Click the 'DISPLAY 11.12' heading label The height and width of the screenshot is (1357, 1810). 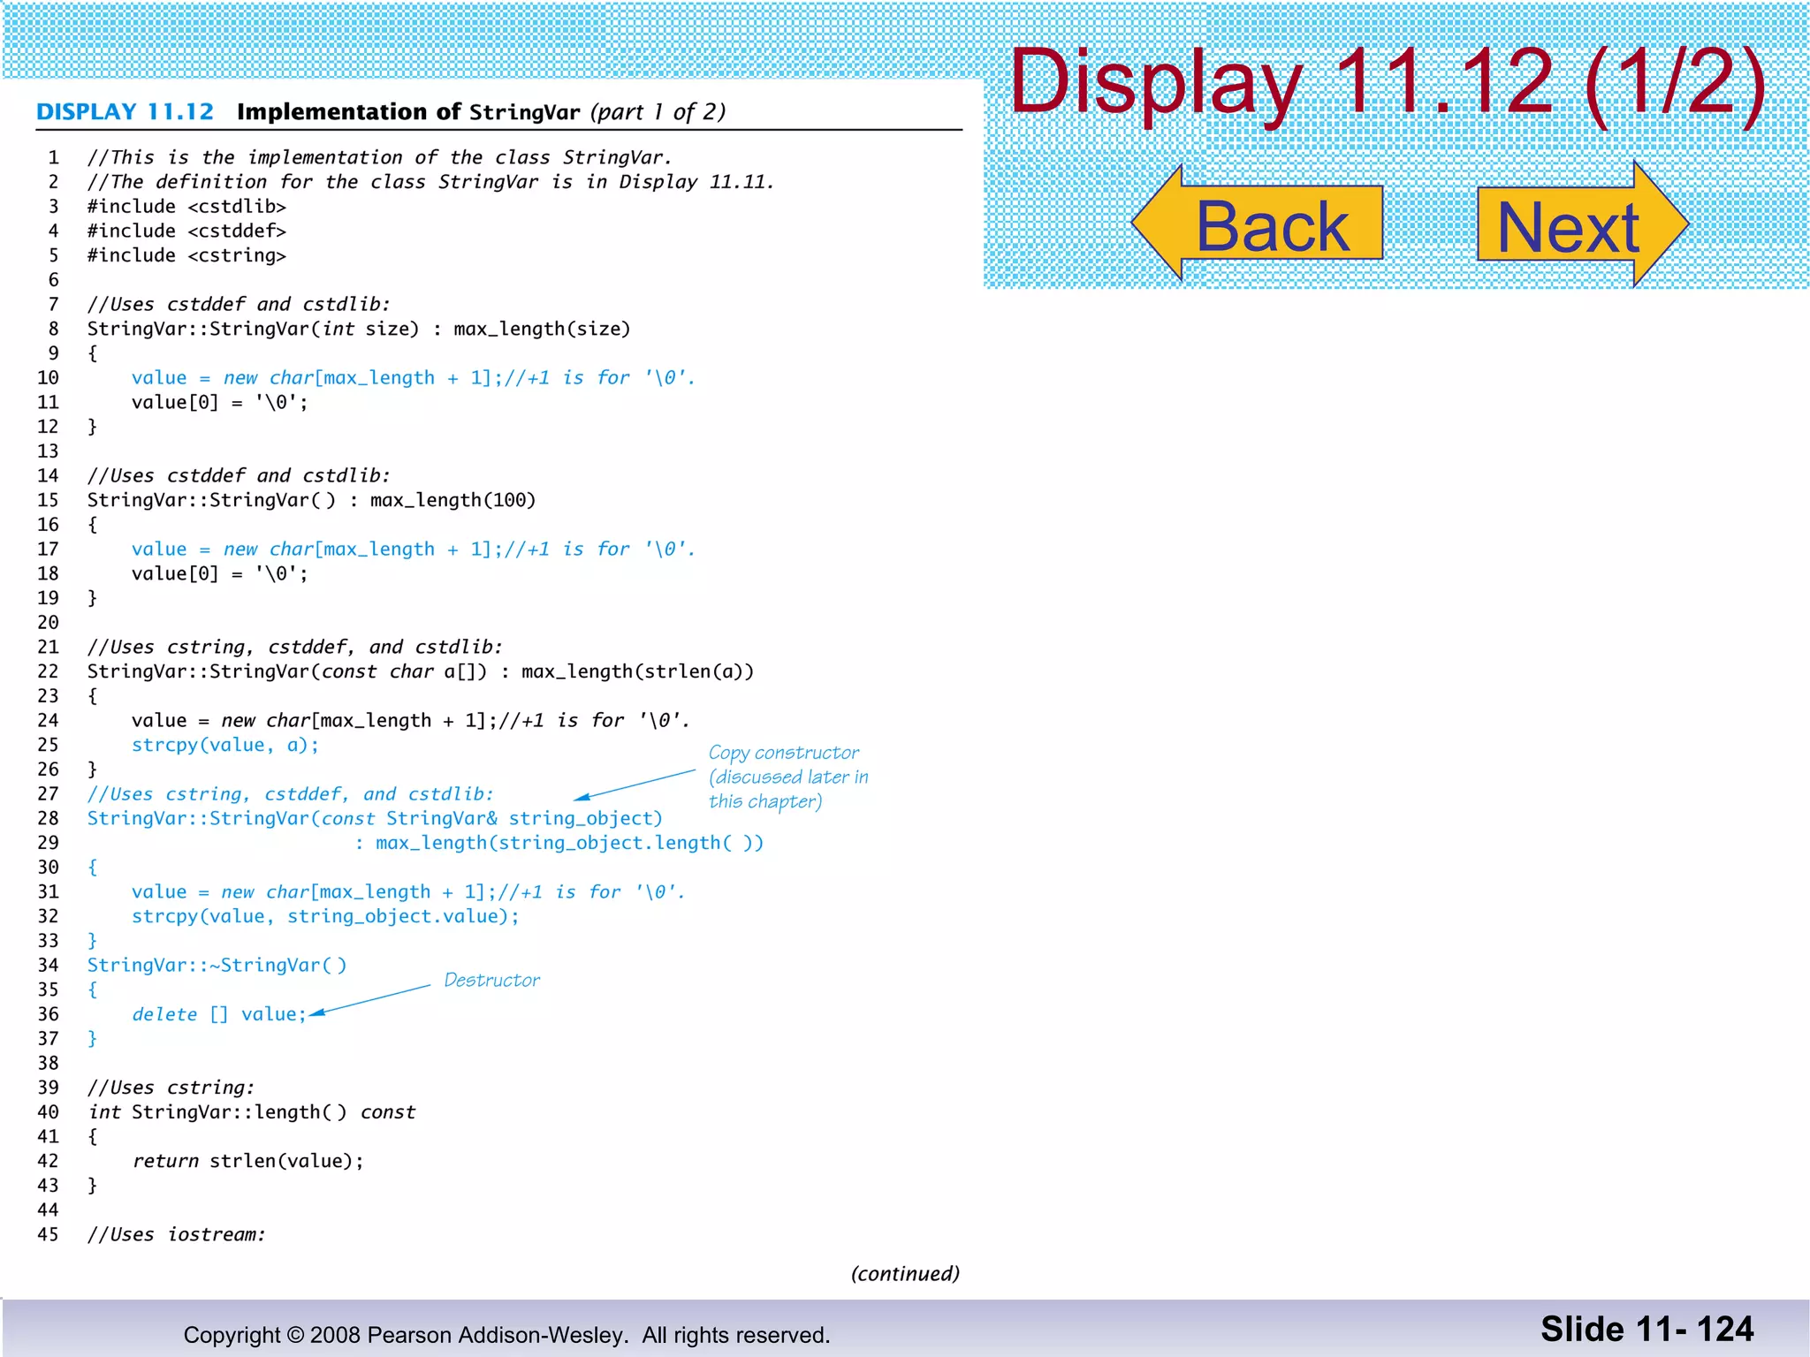click(125, 112)
